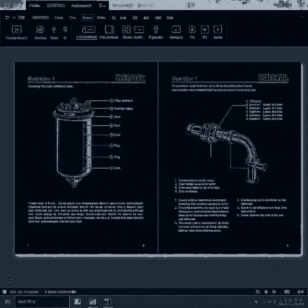This screenshot has height=308, width=308.
Task: Click the "Illustration 1" heading on the left page
Action: [x=41, y=79]
